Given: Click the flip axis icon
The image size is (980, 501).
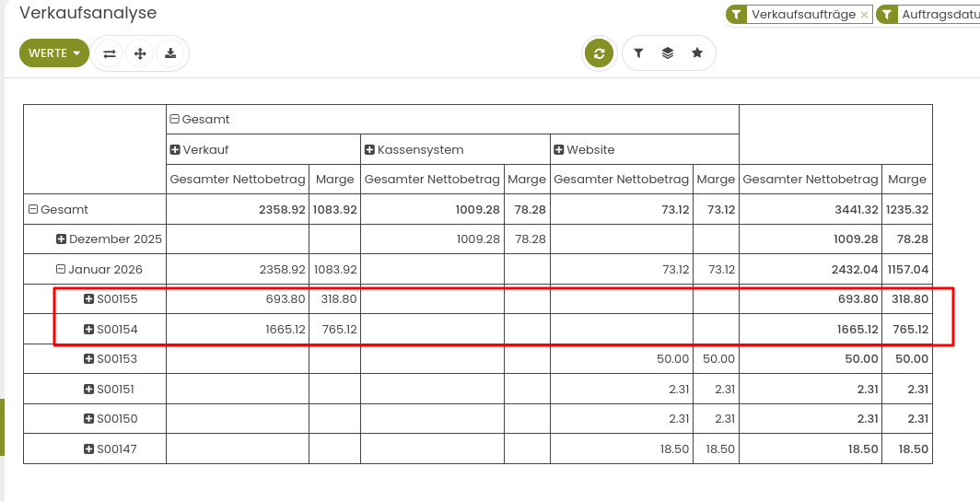Looking at the screenshot, I should pyautogui.click(x=110, y=53).
